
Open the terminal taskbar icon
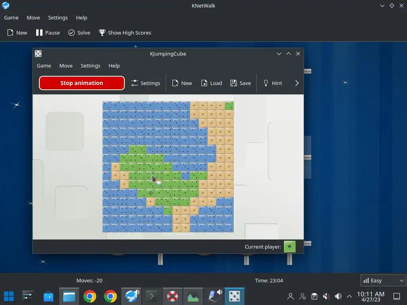click(x=152, y=296)
